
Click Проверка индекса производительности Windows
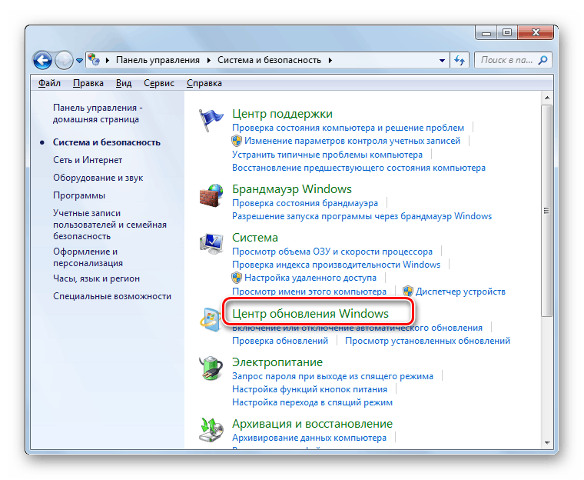click(x=337, y=265)
